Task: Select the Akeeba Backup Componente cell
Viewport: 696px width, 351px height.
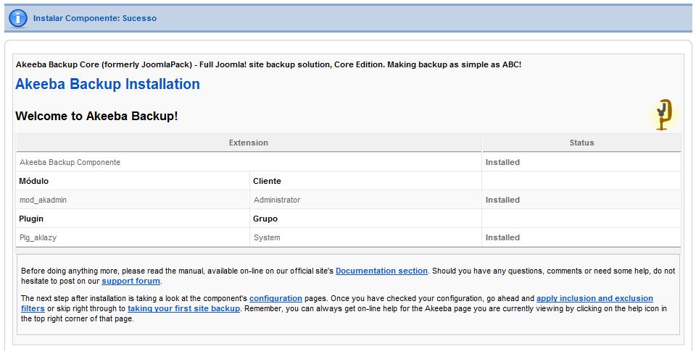Action: 249,162
